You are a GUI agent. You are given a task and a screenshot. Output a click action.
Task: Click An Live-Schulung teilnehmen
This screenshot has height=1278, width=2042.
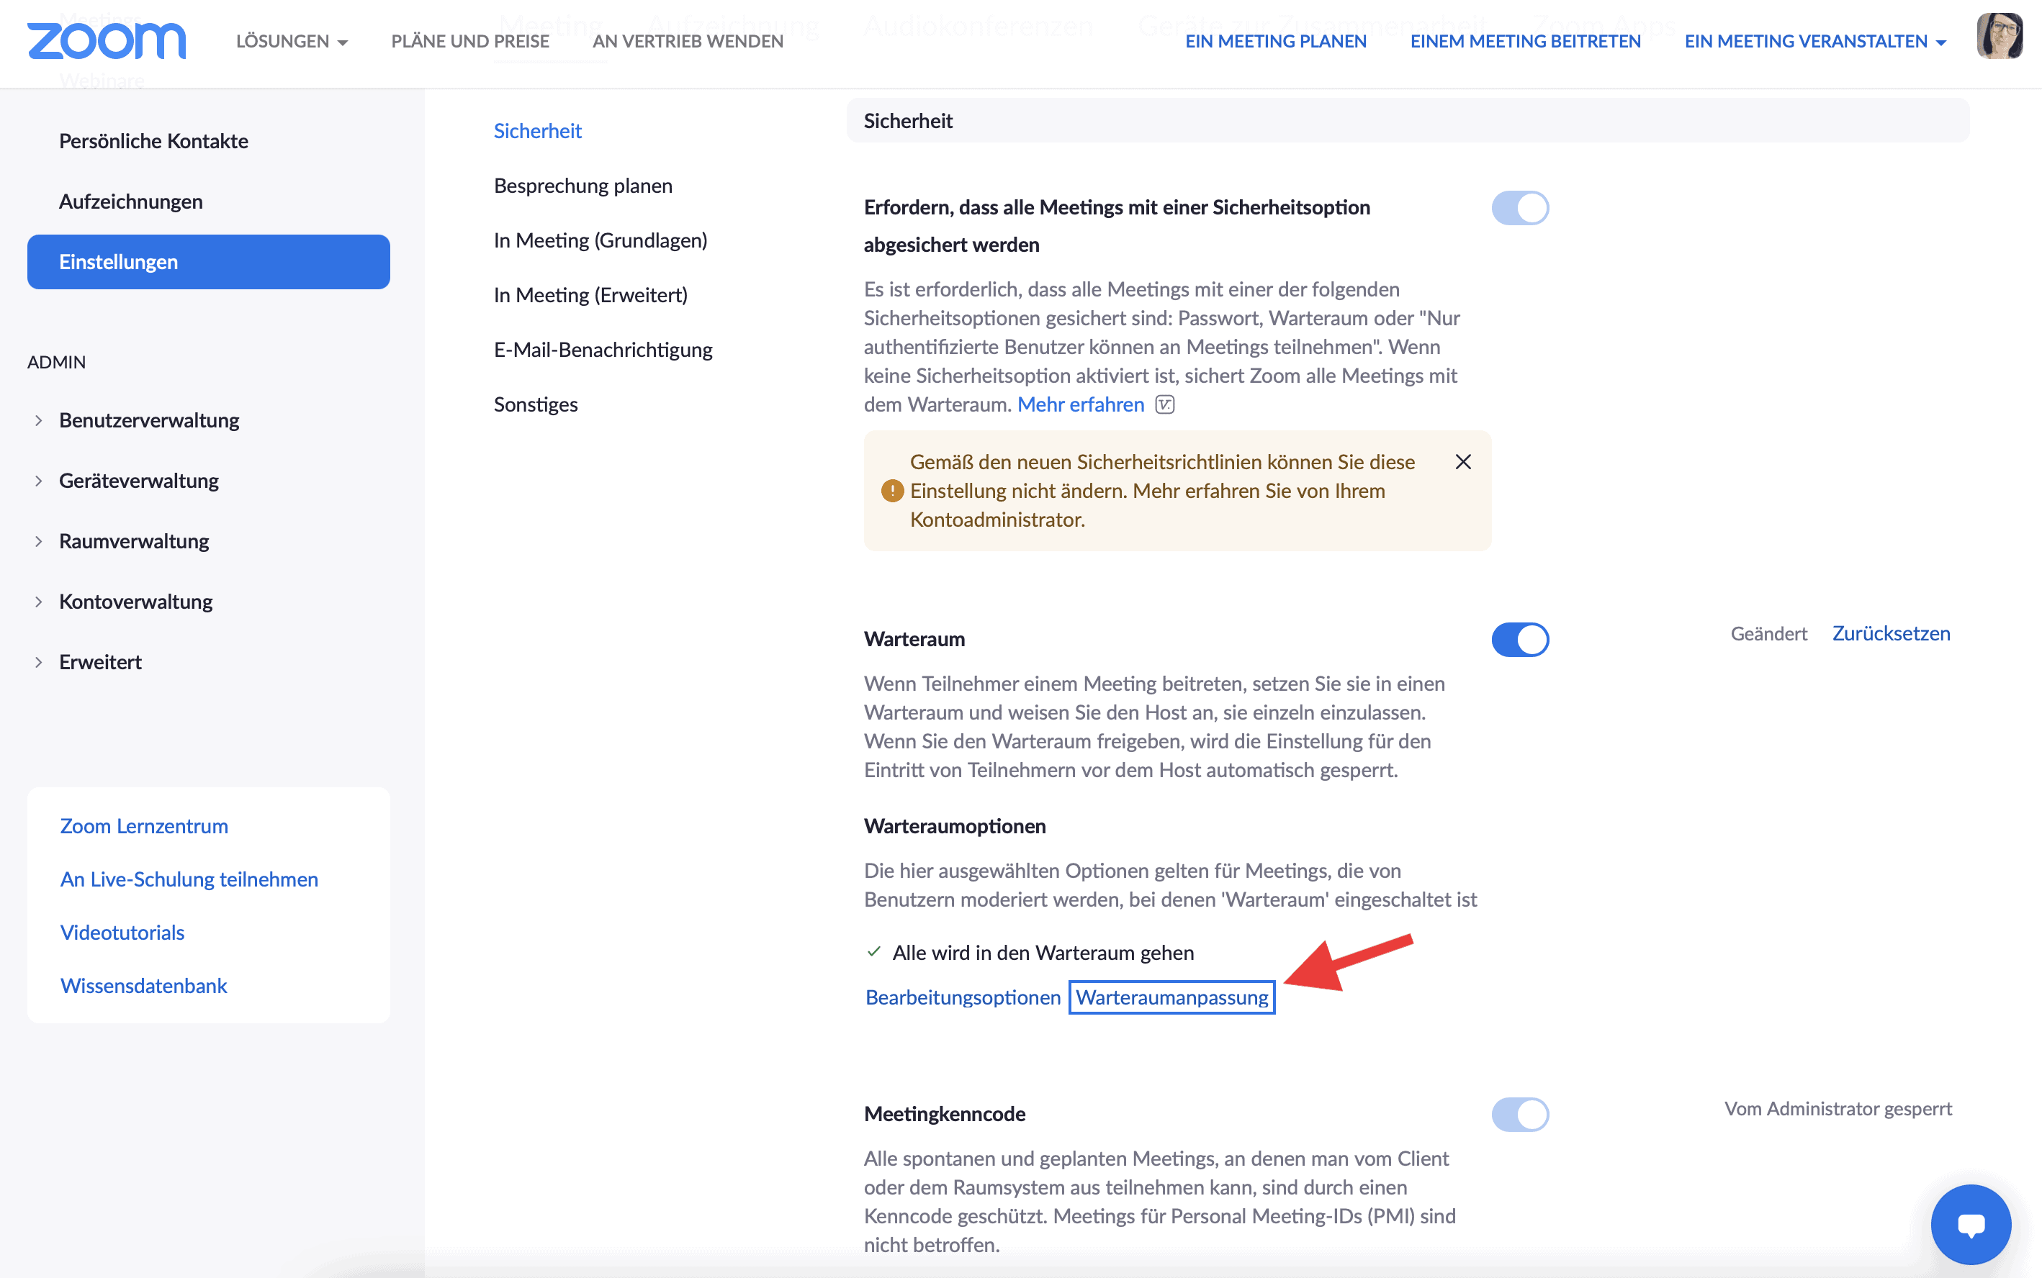click(189, 879)
